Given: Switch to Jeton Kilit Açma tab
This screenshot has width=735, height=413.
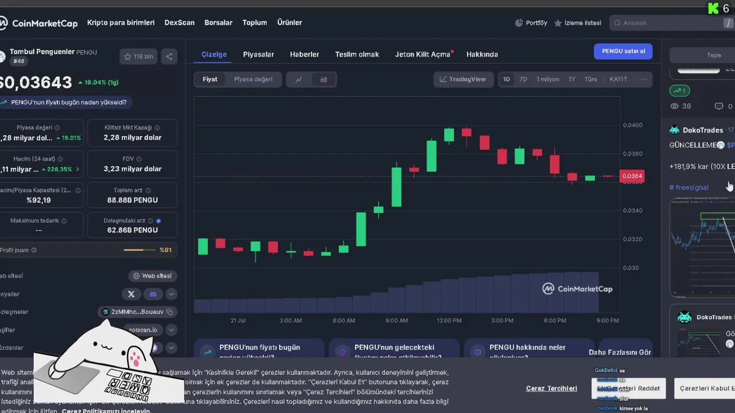Looking at the screenshot, I should 423,54.
